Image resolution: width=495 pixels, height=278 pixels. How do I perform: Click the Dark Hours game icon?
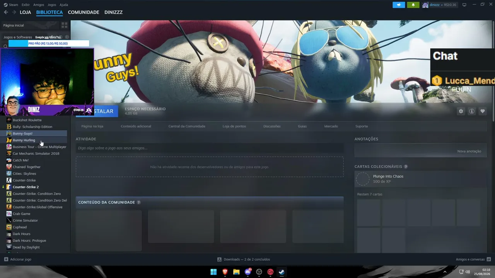(9, 234)
